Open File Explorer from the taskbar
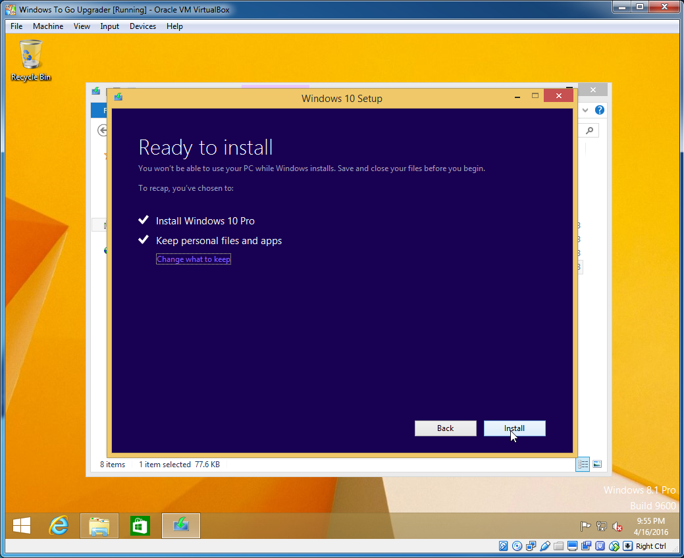Screen dimensions: 684x558 [99, 525]
